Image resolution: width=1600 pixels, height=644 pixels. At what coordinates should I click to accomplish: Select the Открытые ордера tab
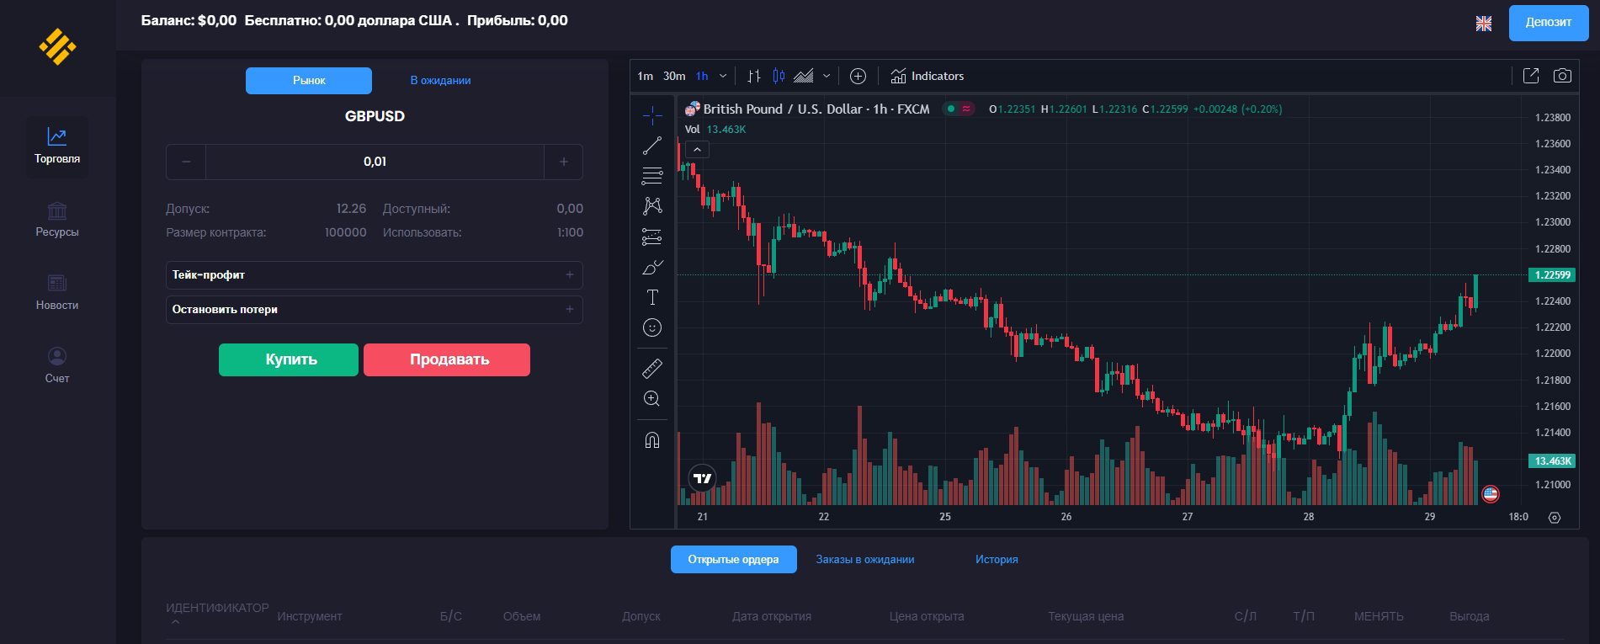pos(733,559)
